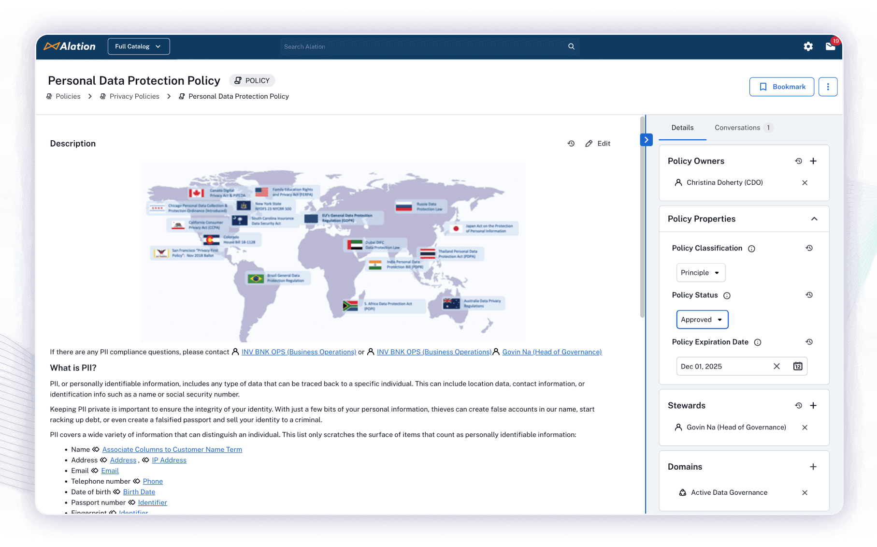877x547 pixels.
Task: Bookmark this policy
Action: pos(781,87)
